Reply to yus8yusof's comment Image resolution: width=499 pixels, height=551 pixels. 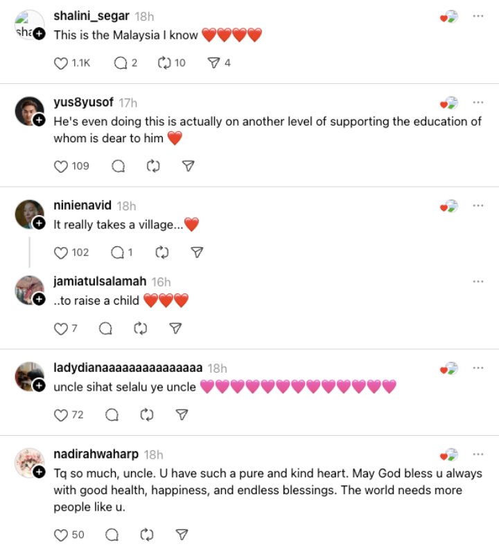tap(119, 166)
